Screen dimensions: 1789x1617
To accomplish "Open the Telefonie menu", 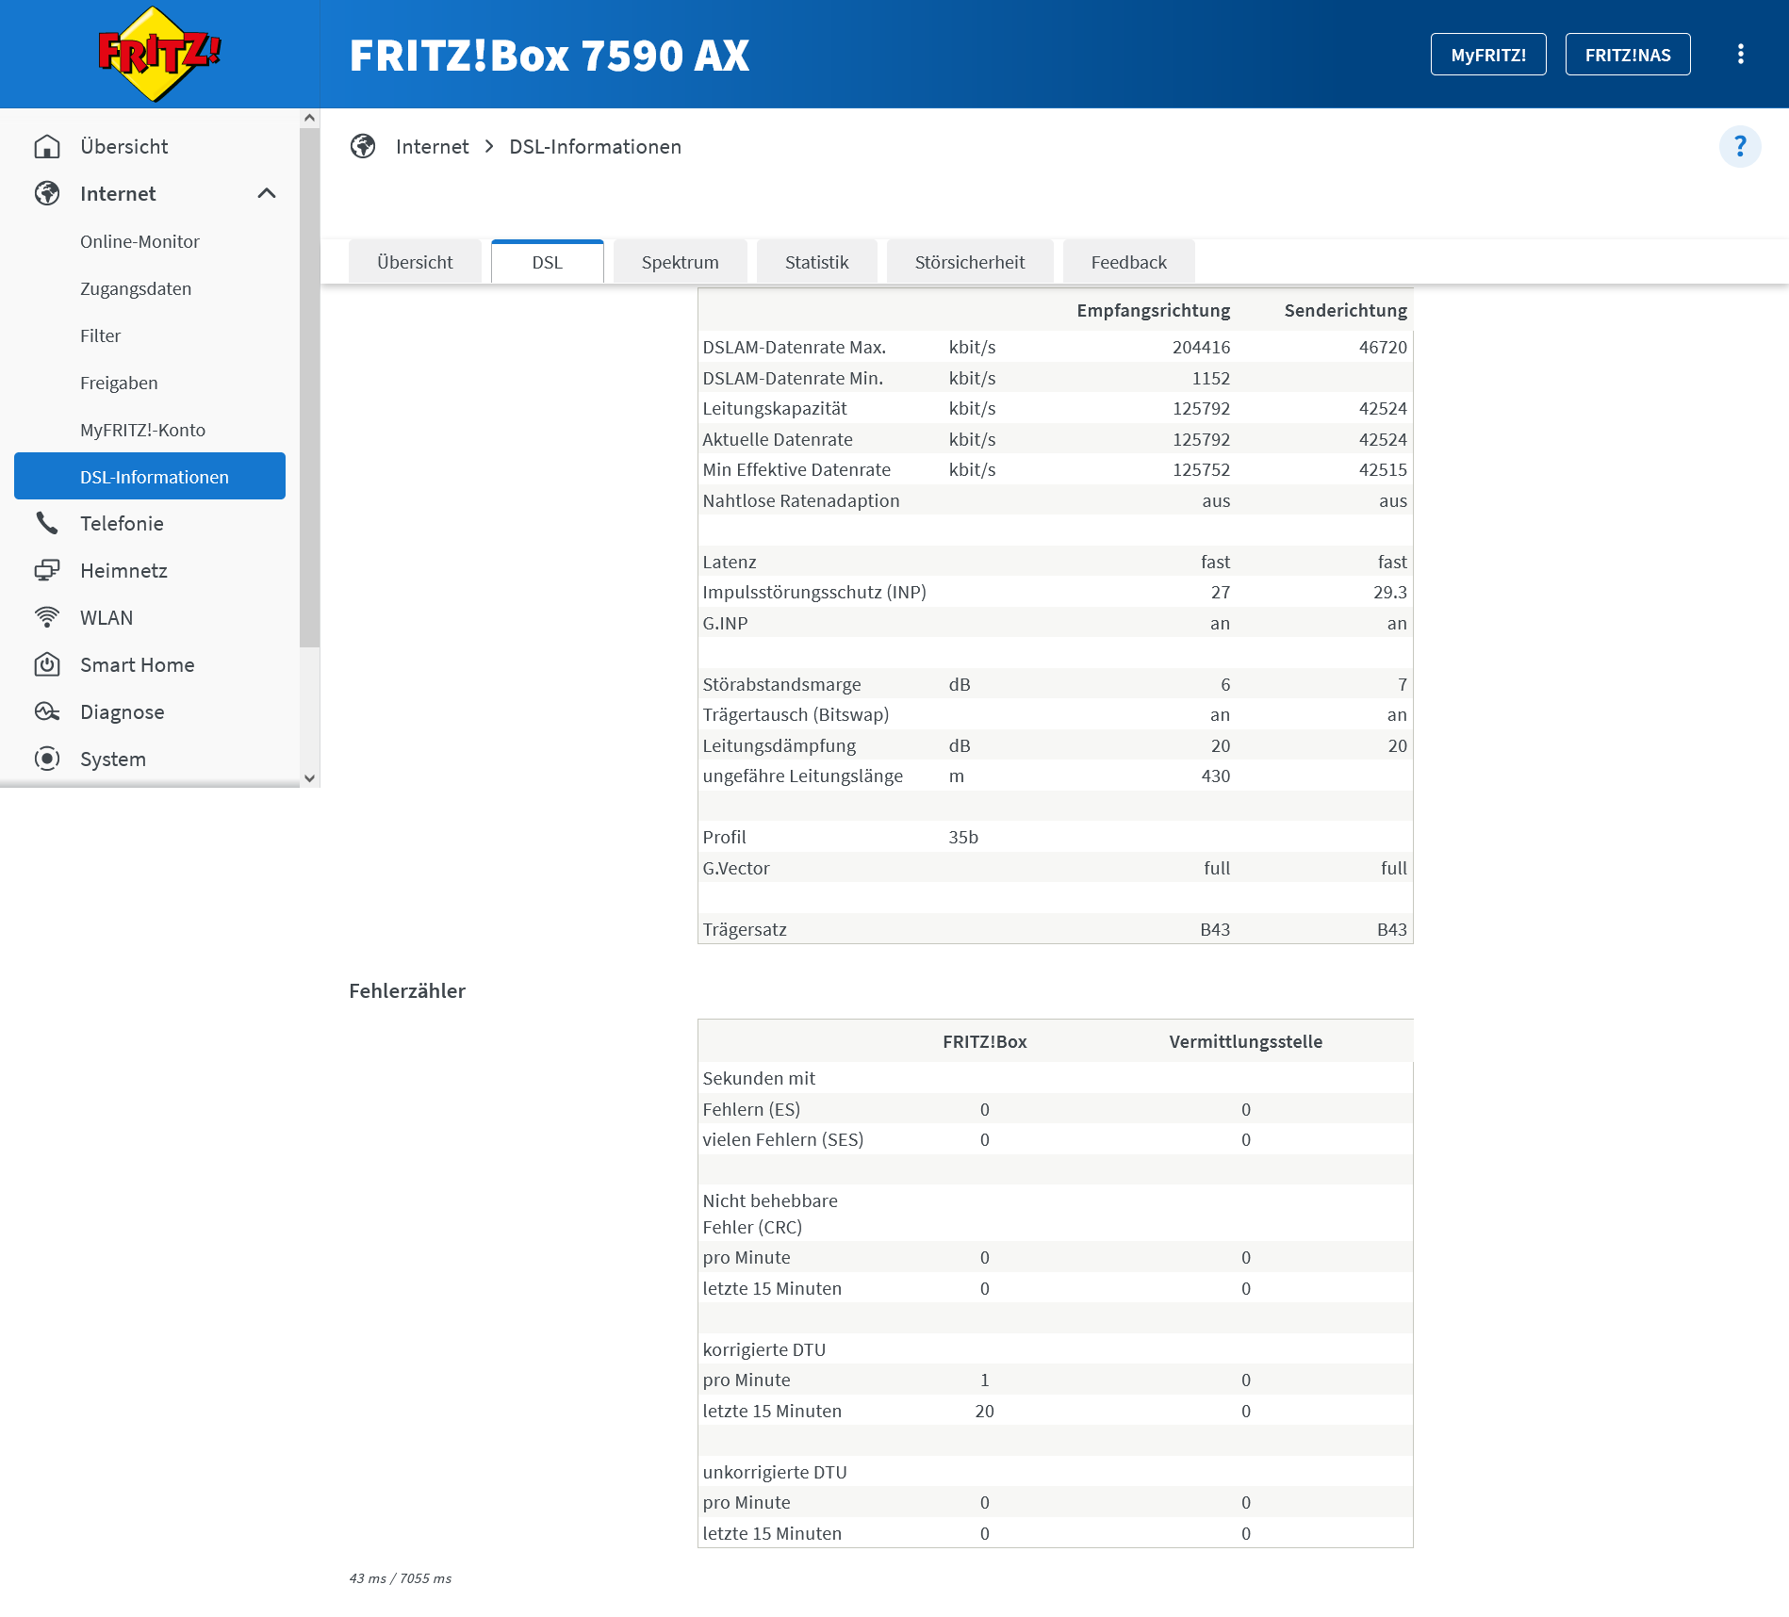I will 122,523.
